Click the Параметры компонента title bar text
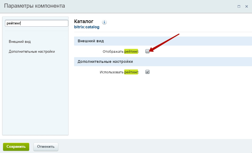The height and width of the screenshot is (153, 252). (x=35, y=6)
